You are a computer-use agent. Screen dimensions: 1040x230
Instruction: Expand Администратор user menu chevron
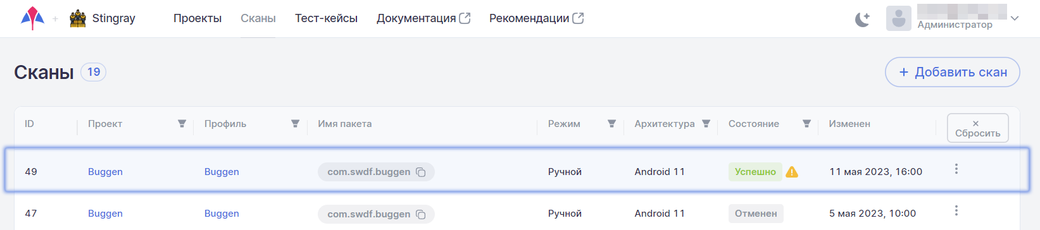1015,18
